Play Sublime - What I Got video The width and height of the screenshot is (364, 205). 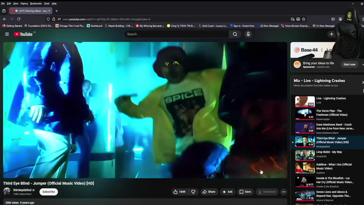pyautogui.click(x=327, y=168)
